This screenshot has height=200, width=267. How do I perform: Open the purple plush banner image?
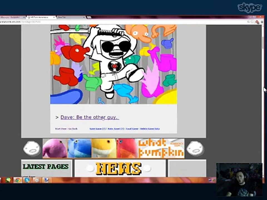point(55,148)
